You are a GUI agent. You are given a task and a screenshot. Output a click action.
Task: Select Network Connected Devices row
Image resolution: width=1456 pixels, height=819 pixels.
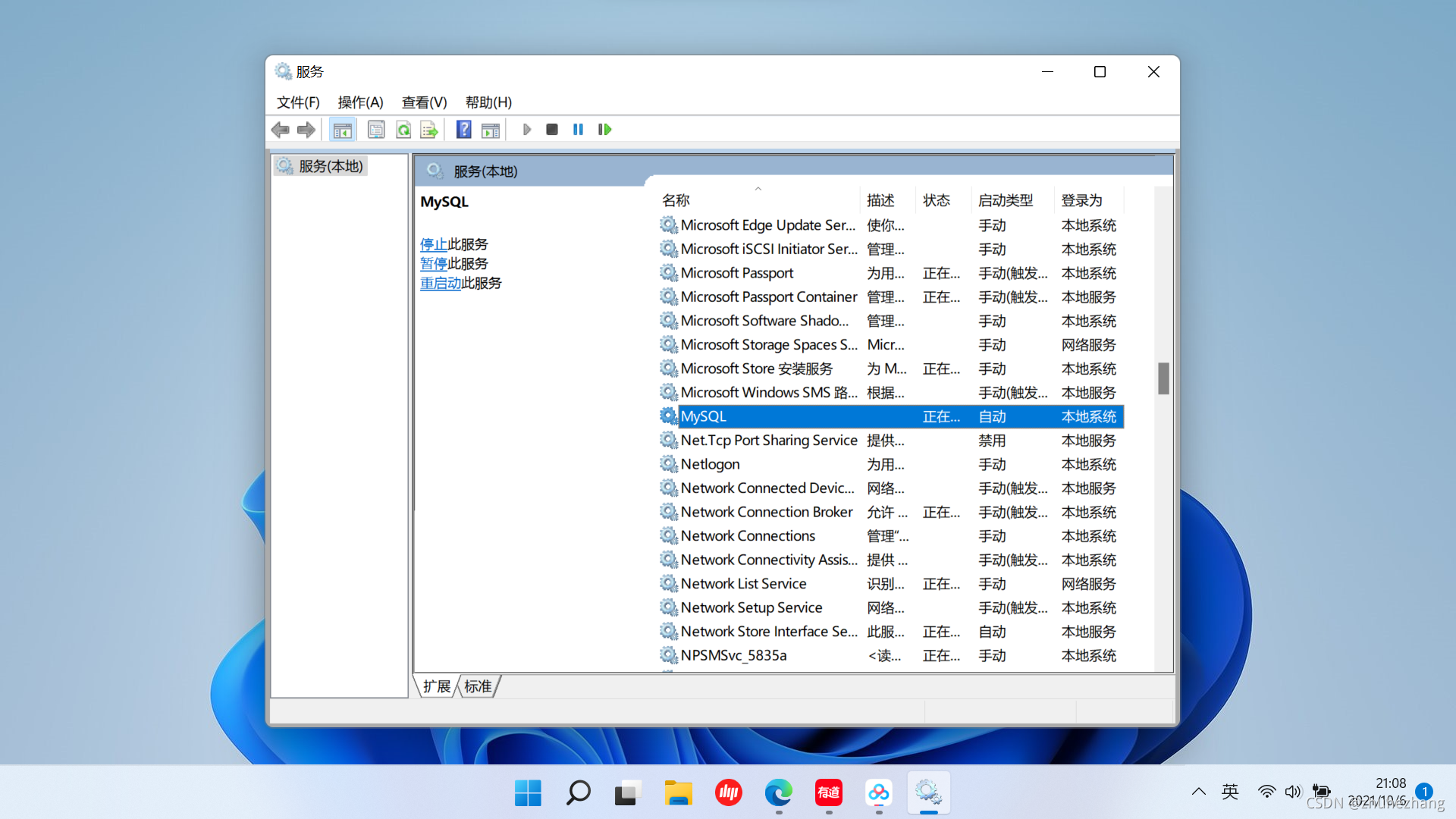[891, 488]
